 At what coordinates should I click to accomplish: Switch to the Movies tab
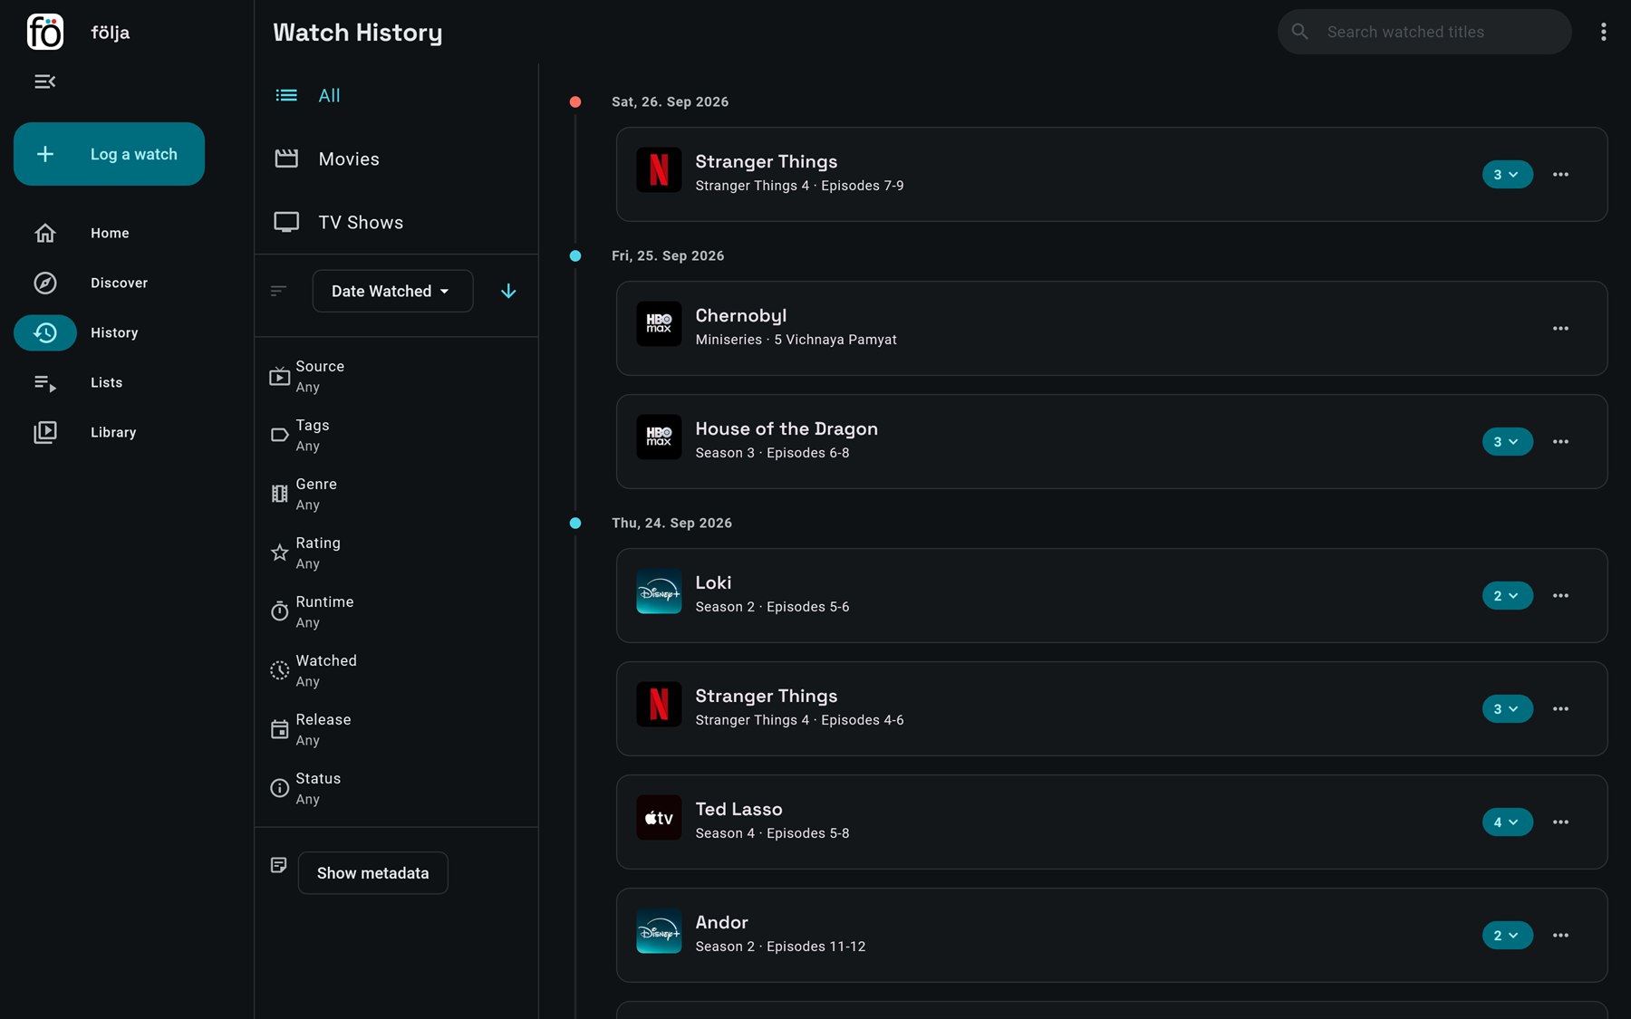pyautogui.click(x=396, y=159)
